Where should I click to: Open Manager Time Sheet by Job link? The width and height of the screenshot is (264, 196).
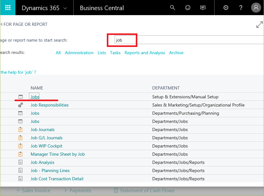(58, 154)
